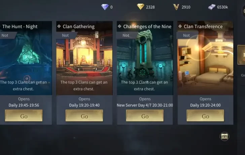
Task: Click the golden V currency icon
Action: (x=176, y=7)
